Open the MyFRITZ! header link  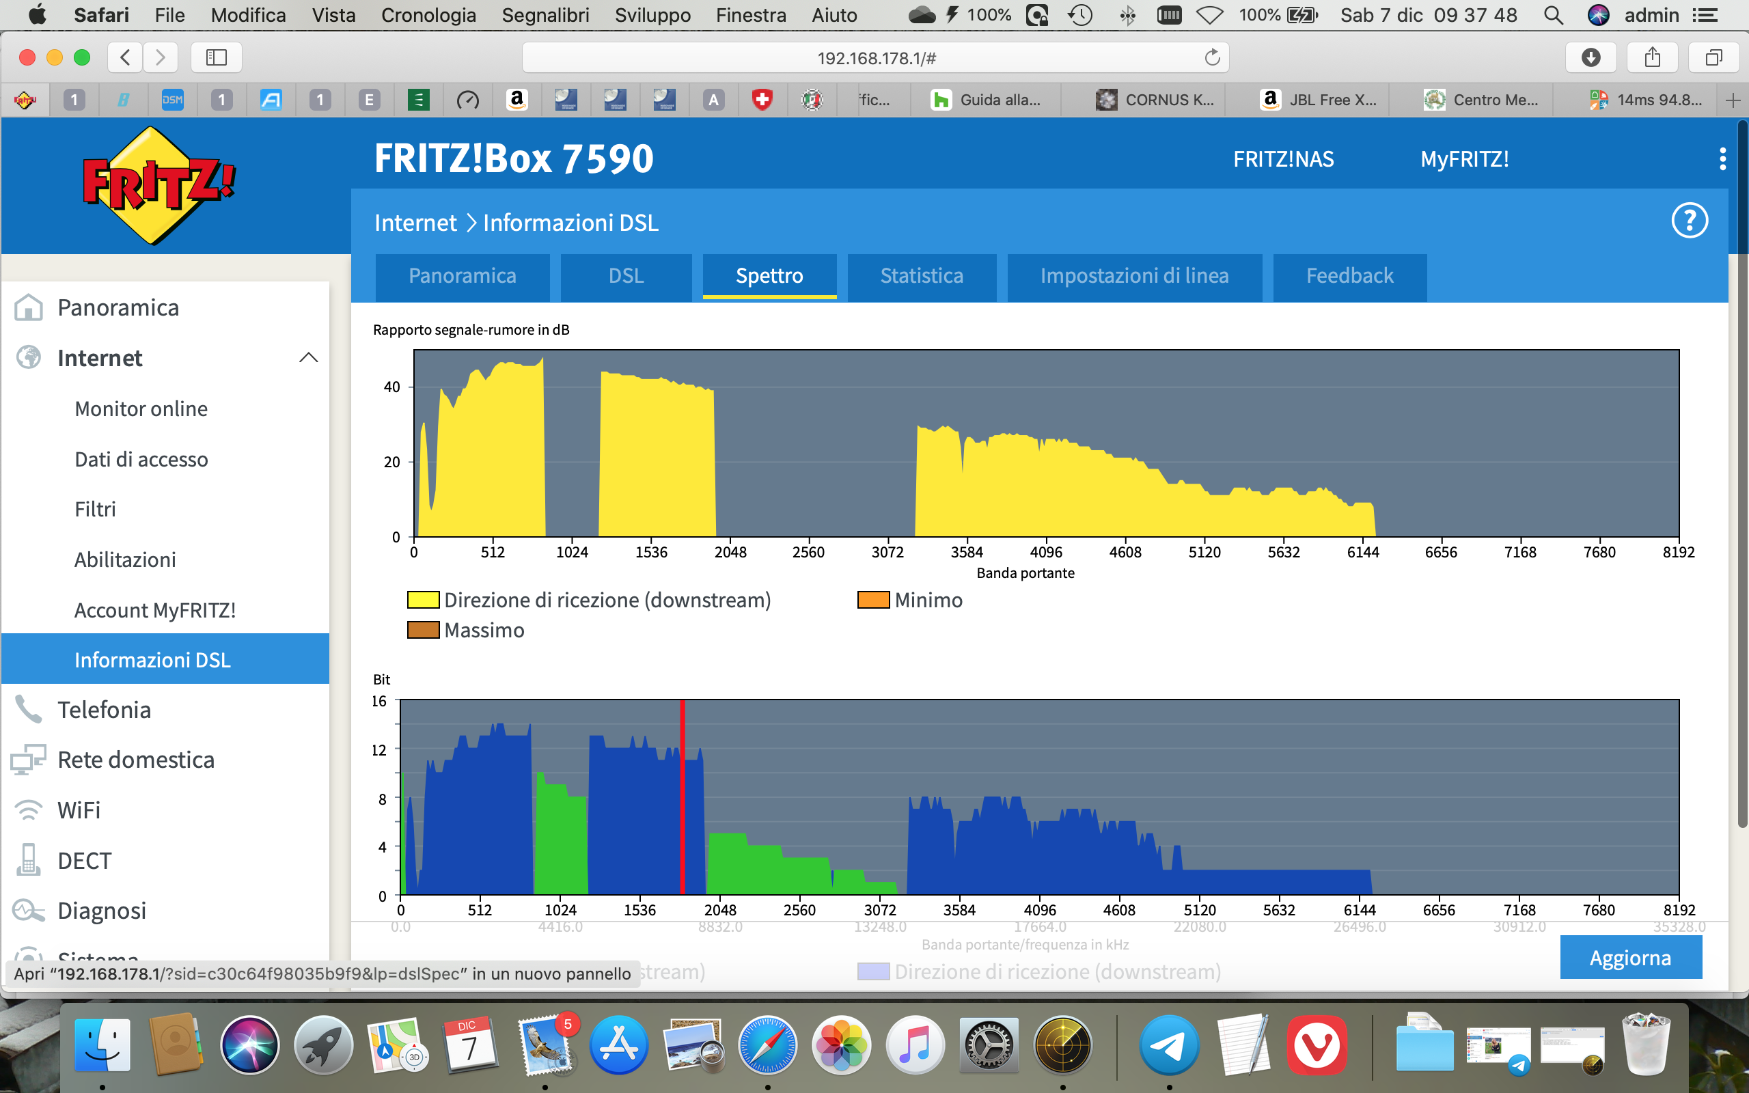[x=1464, y=159]
